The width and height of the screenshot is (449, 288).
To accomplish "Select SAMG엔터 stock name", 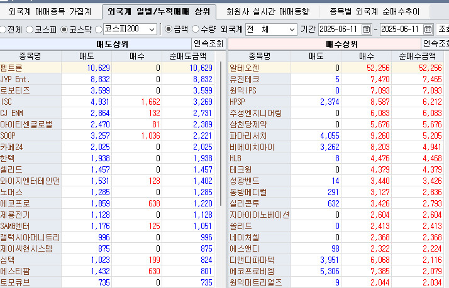I will 15,226.
